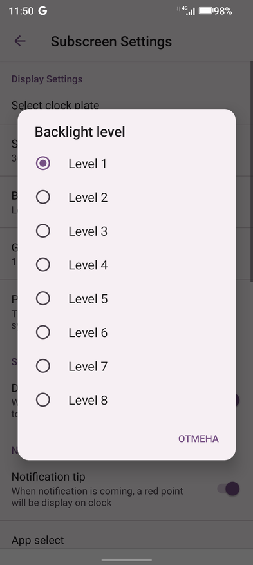This screenshot has height=565, width=253.
Task: Select Level 3 radio button
Action: 43,231
